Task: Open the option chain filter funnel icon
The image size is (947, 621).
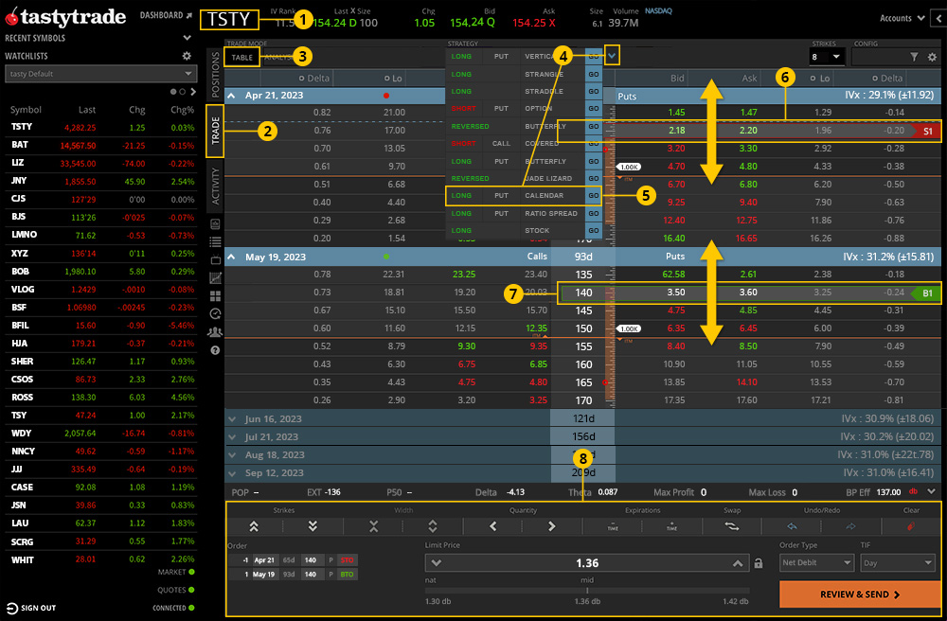Action: (x=915, y=57)
